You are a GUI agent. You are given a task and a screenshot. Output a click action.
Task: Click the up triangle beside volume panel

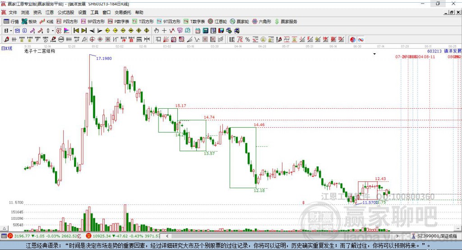5,228
